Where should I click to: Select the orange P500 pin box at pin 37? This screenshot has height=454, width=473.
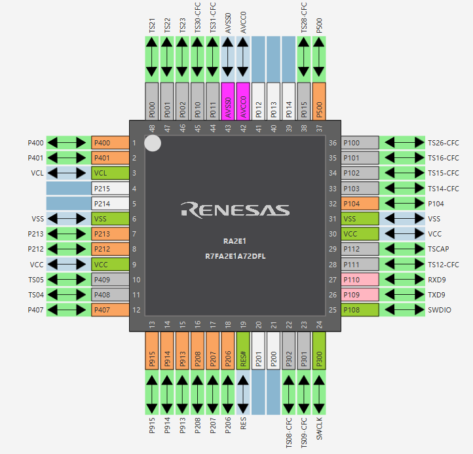click(x=319, y=102)
